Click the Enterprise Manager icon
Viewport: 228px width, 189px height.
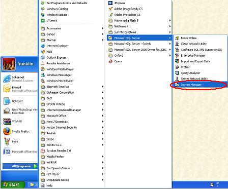tap(177, 55)
